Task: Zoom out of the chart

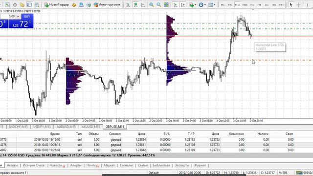Action: pos(158,4)
